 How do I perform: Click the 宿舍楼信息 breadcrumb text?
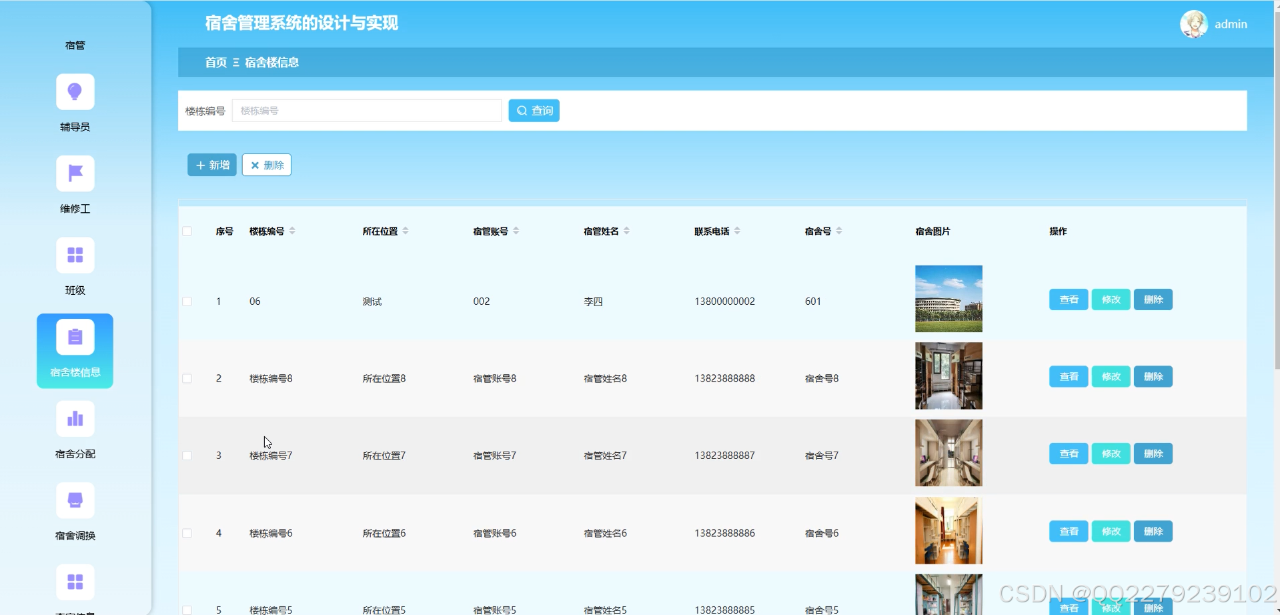pos(271,62)
